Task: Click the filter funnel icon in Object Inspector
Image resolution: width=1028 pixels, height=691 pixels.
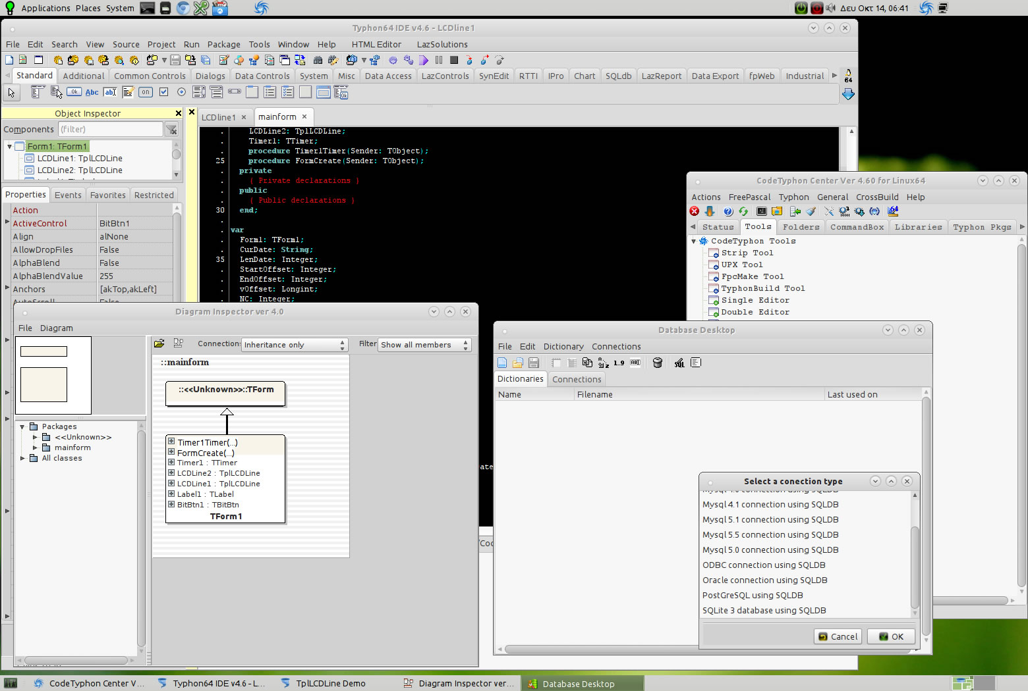Action: [x=171, y=129]
